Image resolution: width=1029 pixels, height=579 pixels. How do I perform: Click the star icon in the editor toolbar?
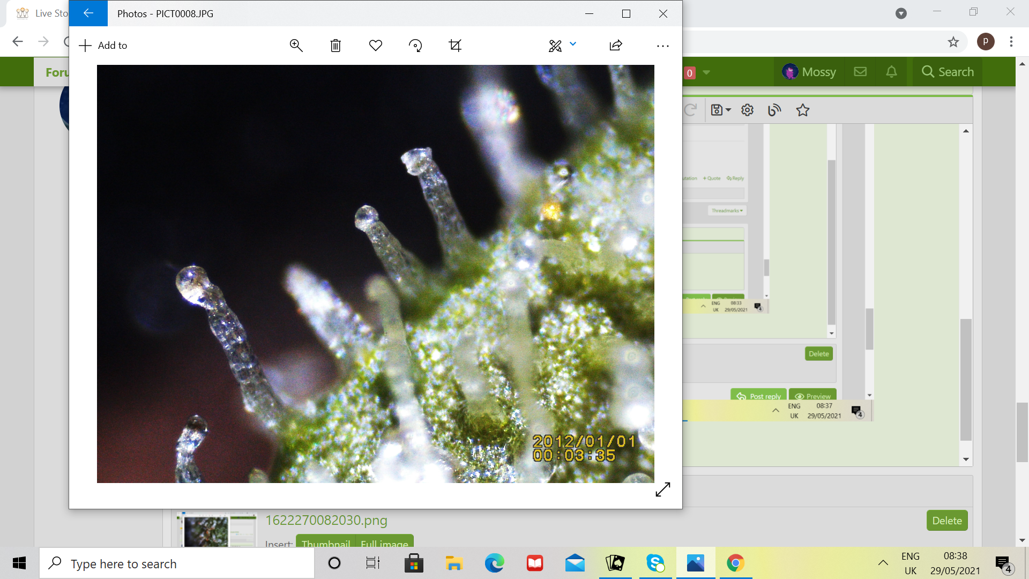(x=802, y=110)
